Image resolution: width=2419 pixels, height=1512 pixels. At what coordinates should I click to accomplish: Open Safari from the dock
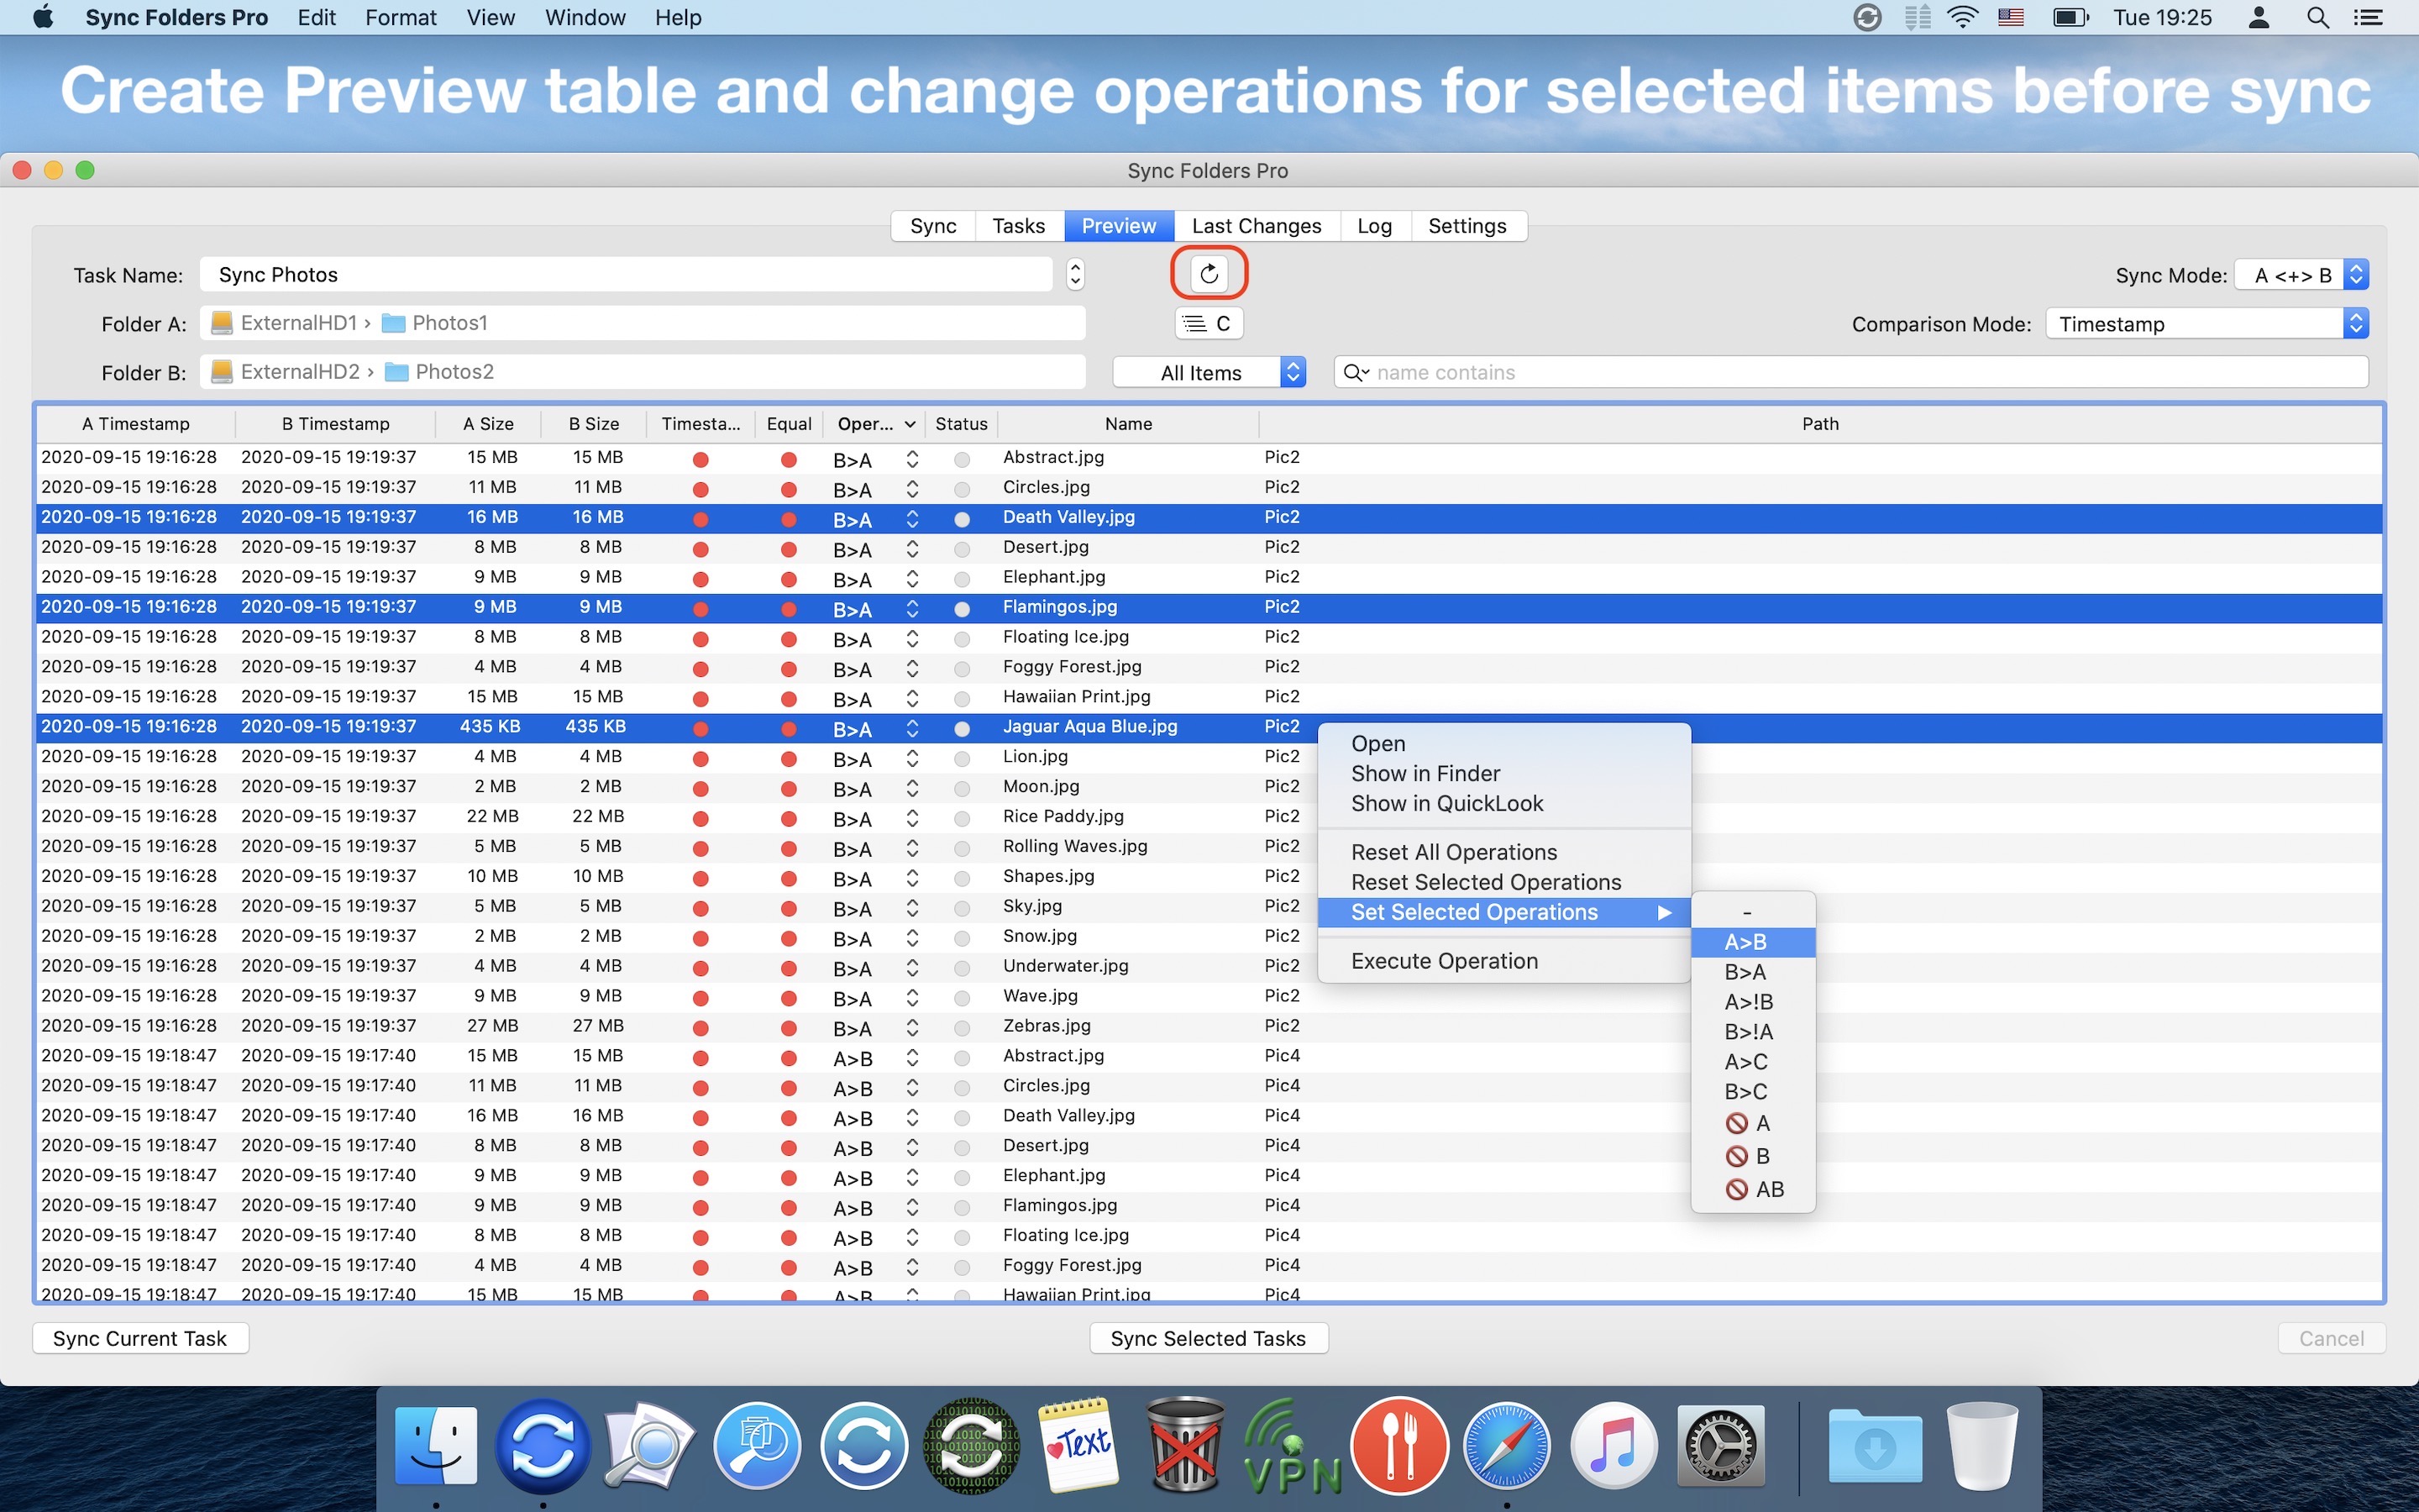coord(1506,1446)
